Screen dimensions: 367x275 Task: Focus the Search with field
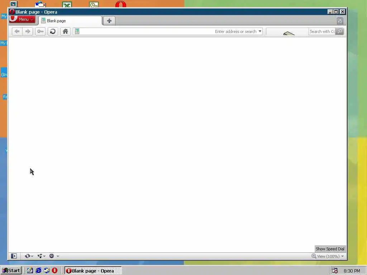pyautogui.click(x=322, y=32)
